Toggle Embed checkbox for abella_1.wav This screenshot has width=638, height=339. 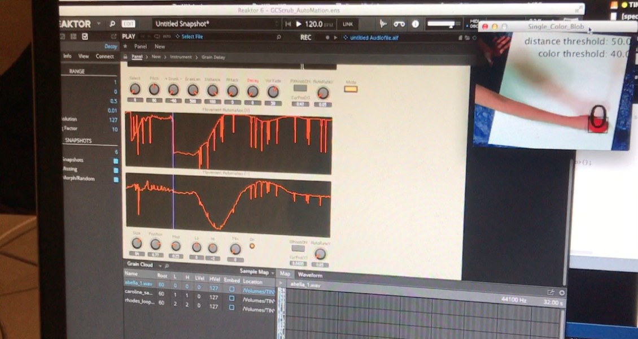pyautogui.click(x=231, y=289)
